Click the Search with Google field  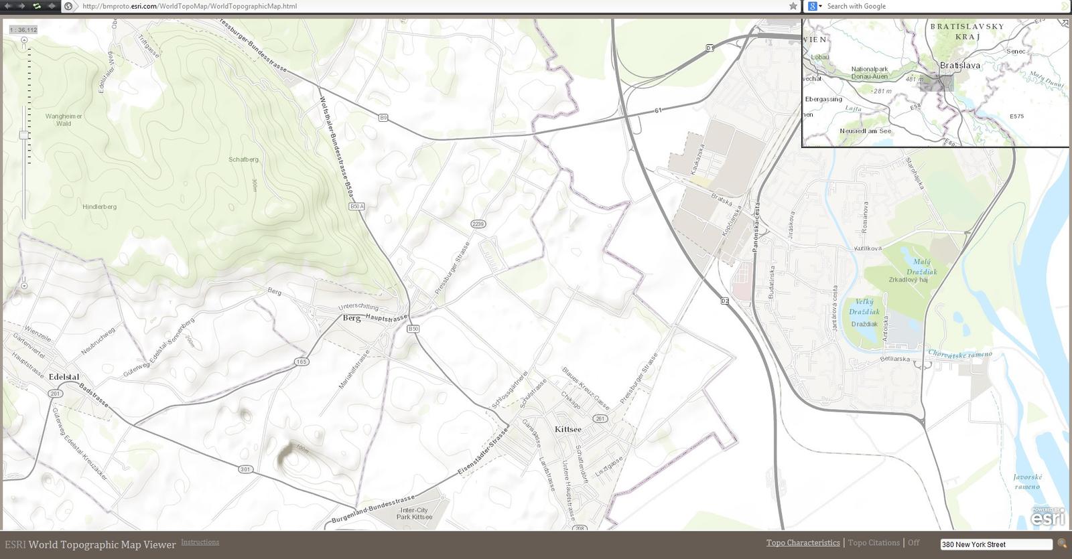click(938, 6)
